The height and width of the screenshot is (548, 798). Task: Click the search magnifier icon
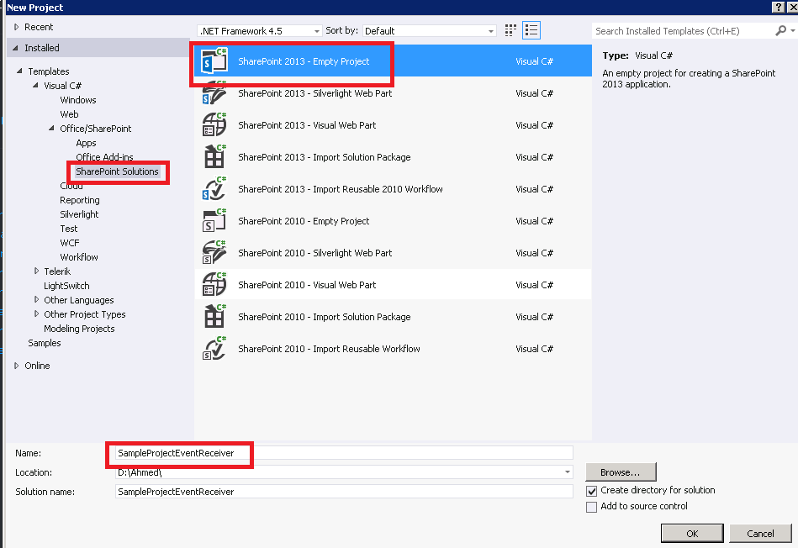[780, 29]
